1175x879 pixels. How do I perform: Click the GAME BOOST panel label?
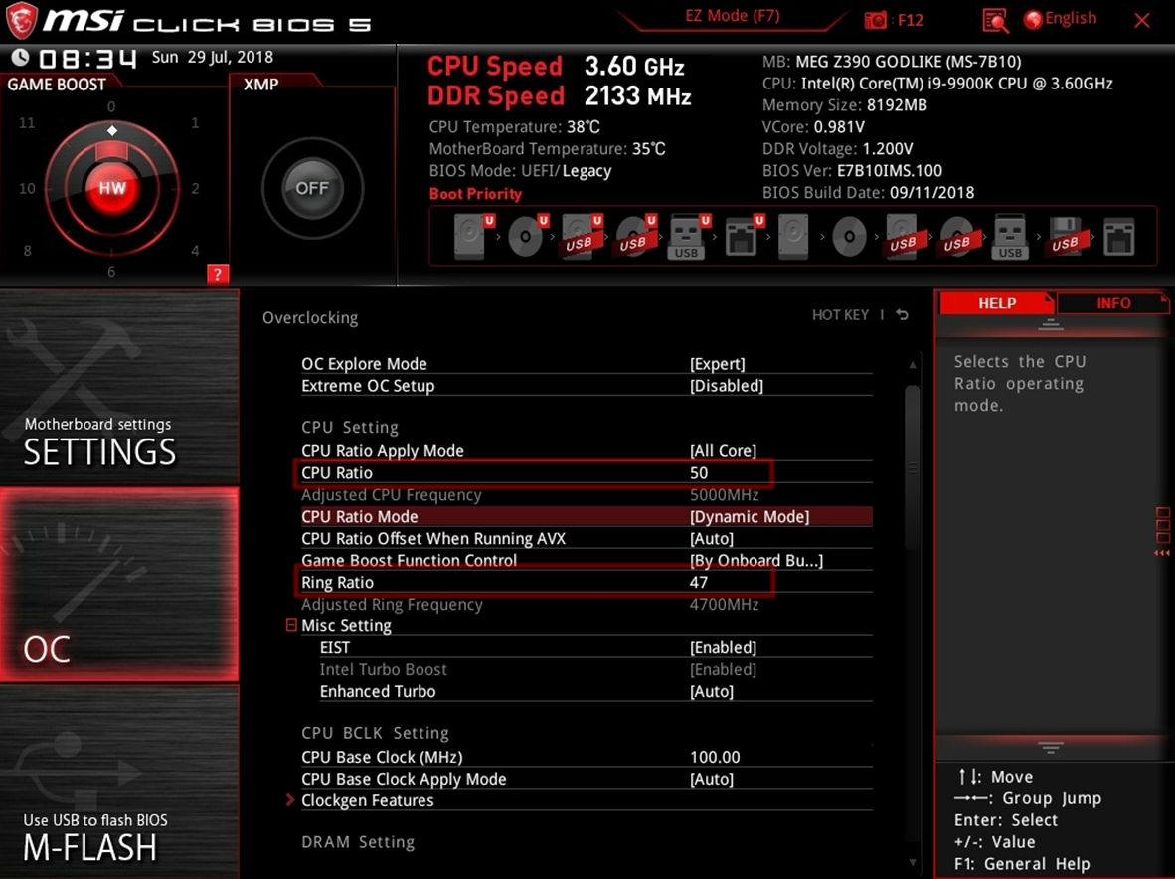point(57,84)
